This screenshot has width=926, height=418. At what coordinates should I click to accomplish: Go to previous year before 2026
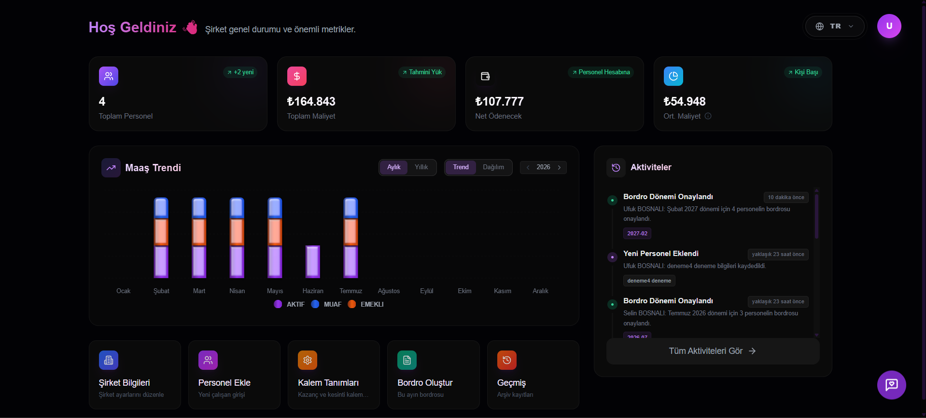[528, 167]
